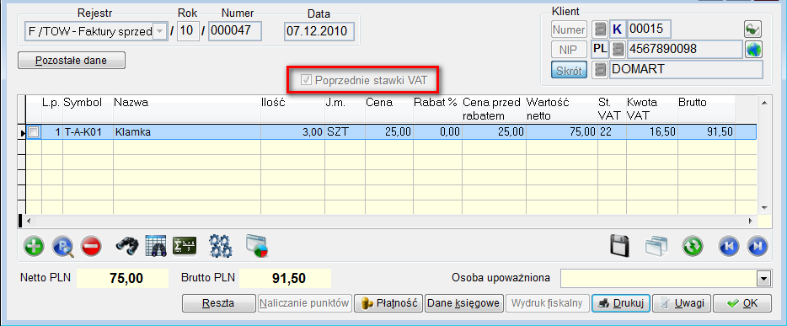Remove the item with the red minus icon
Image resolution: width=787 pixels, height=326 pixels.
(x=91, y=246)
